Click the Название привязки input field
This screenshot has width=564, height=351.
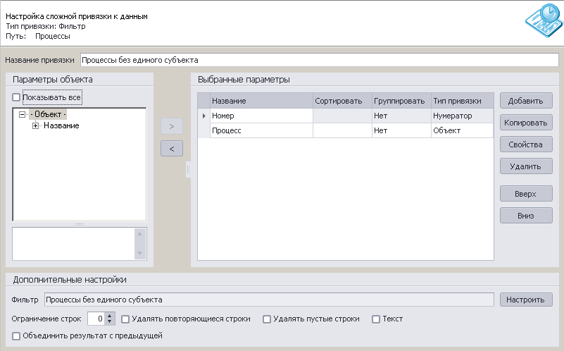tap(320, 60)
